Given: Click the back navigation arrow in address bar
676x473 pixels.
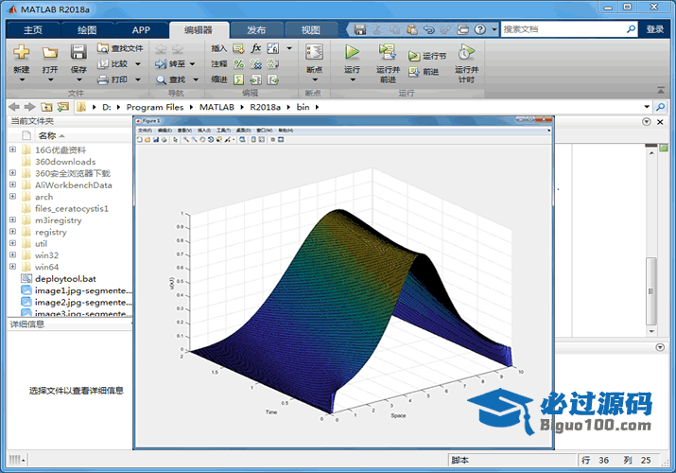Looking at the screenshot, I should (x=14, y=107).
